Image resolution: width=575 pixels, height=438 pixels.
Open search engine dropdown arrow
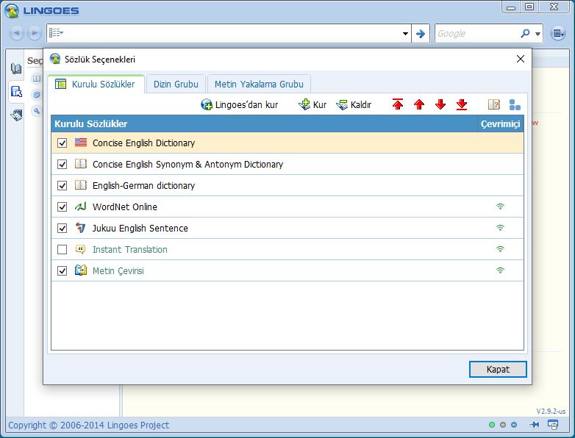click(537, 34)
